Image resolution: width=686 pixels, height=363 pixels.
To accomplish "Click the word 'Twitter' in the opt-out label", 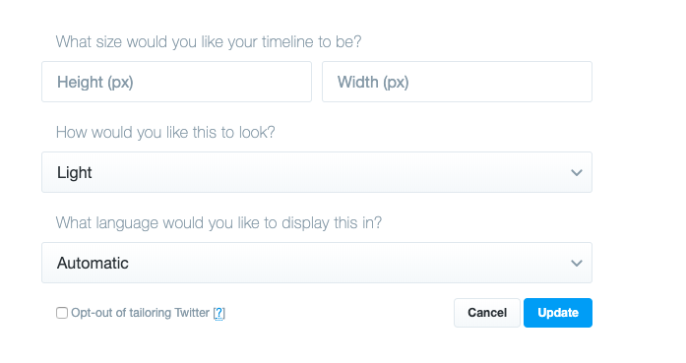I will point(192,313).
